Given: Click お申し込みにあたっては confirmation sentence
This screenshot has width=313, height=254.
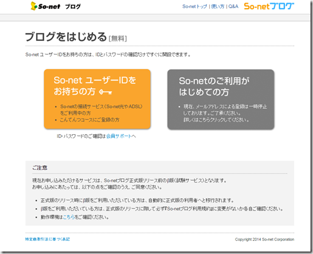Looking at the screenshot, I should (x=97, y=187).
